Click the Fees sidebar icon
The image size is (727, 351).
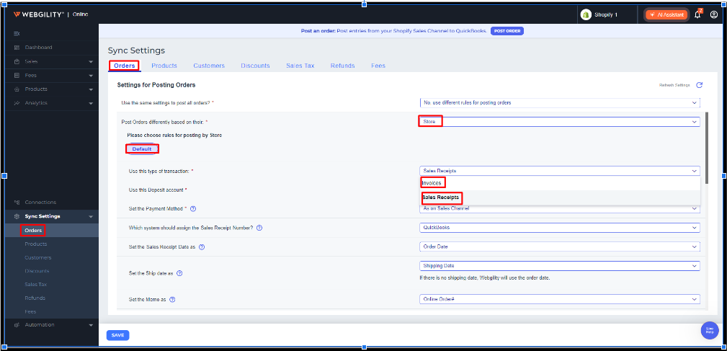[x=17, y=75]
